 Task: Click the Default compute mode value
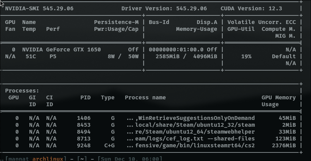pos(284,56)
